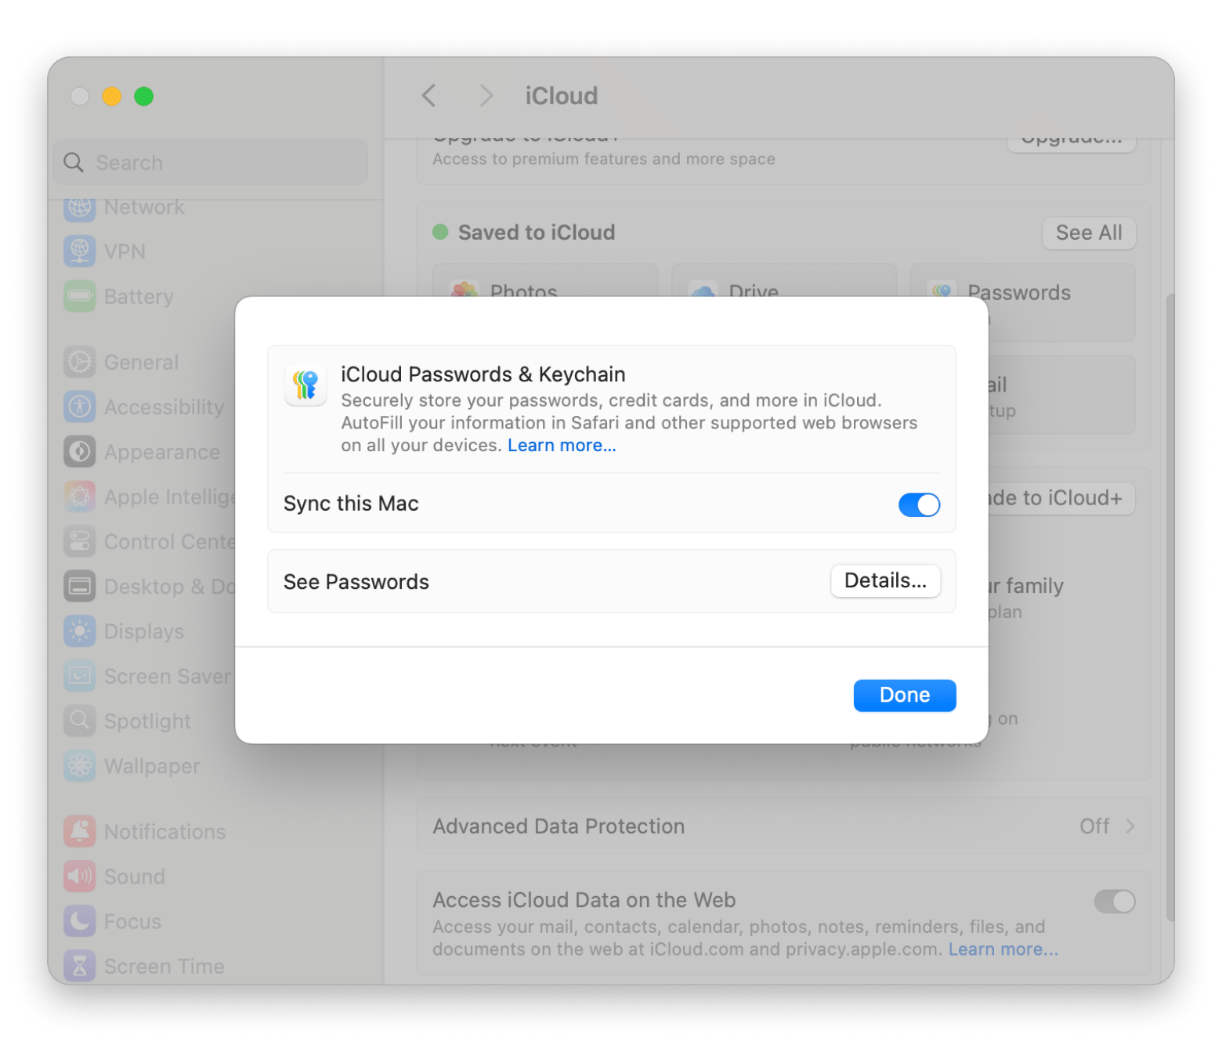1222x1048 pixels.
Task: Click the Done button
Action: tap(904, 696)
